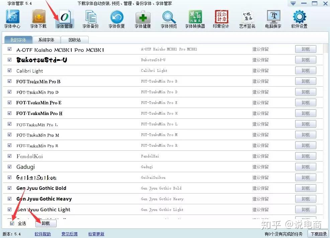The height and width of the screenshot is (238, 330).
Task: Click 建议保留 in the FandolKai row
Action: click(x=260, y=156)
